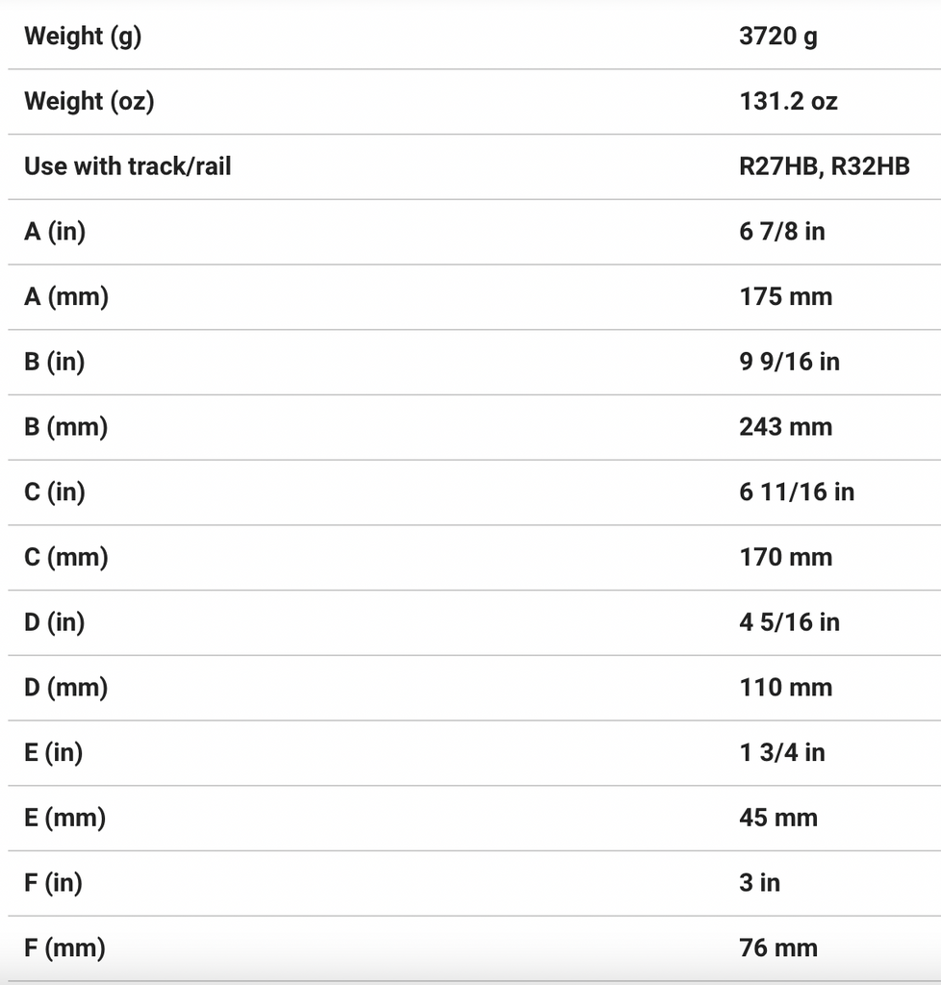Click the 175 mm dimension value
The height and width of the screenshot is (985, 941).
coord(785,296)
